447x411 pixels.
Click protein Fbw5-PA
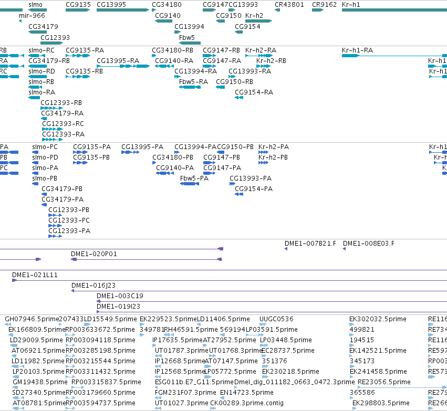(194, 178)
